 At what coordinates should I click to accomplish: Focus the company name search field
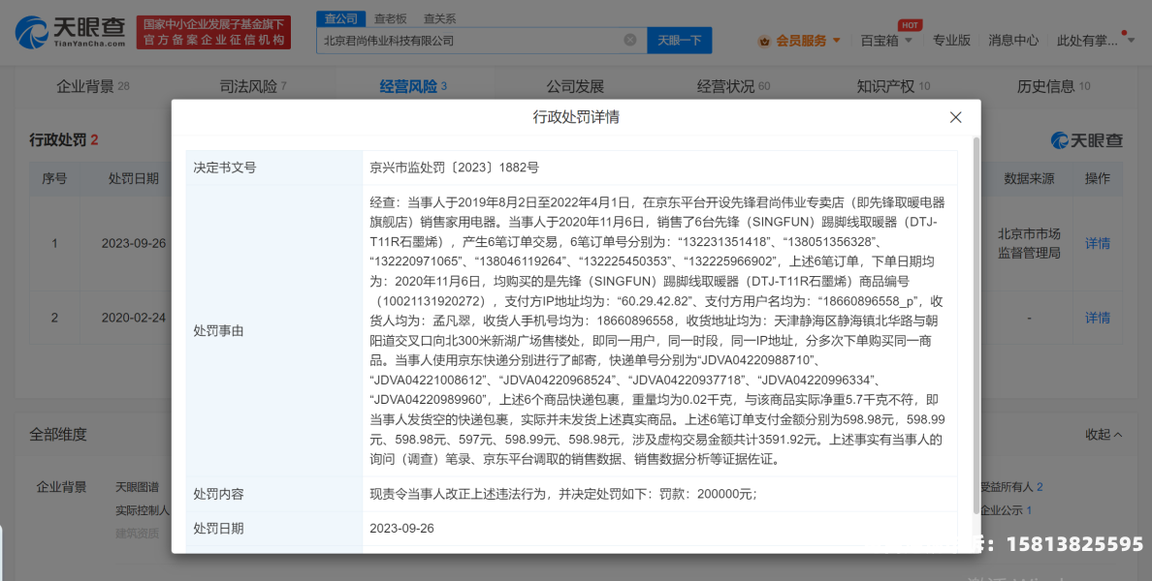(470, 41)
